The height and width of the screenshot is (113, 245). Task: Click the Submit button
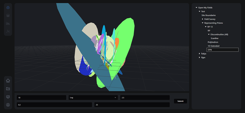[x=180, y=101]
